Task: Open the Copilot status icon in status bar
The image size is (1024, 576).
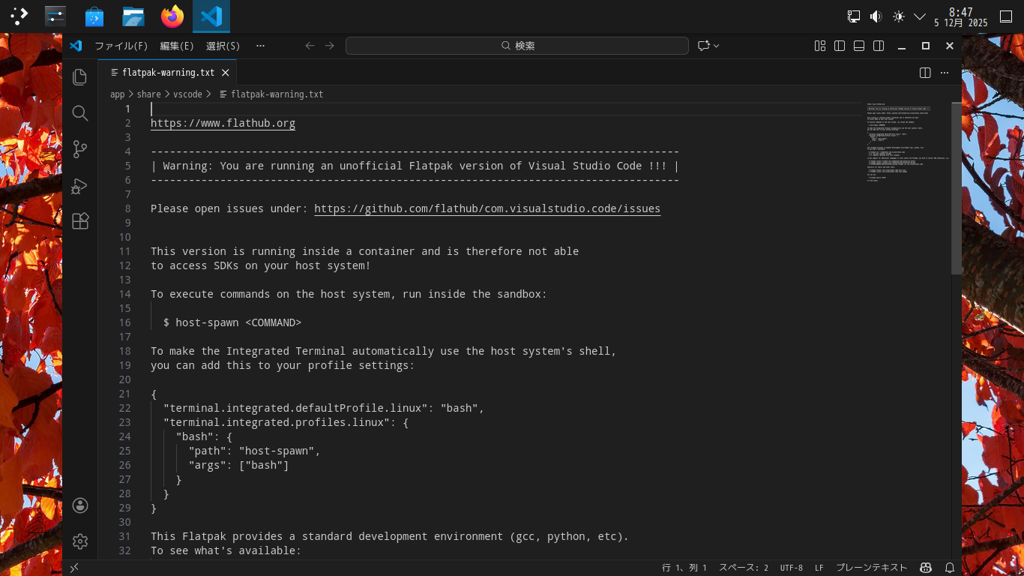Action: [927, 568]
